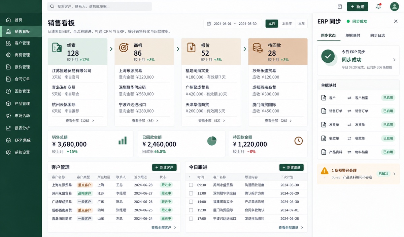Click the 已回款金额 pie chart icon
The image size is (404, 237).
pyautogui.click(x=212, y=141)
